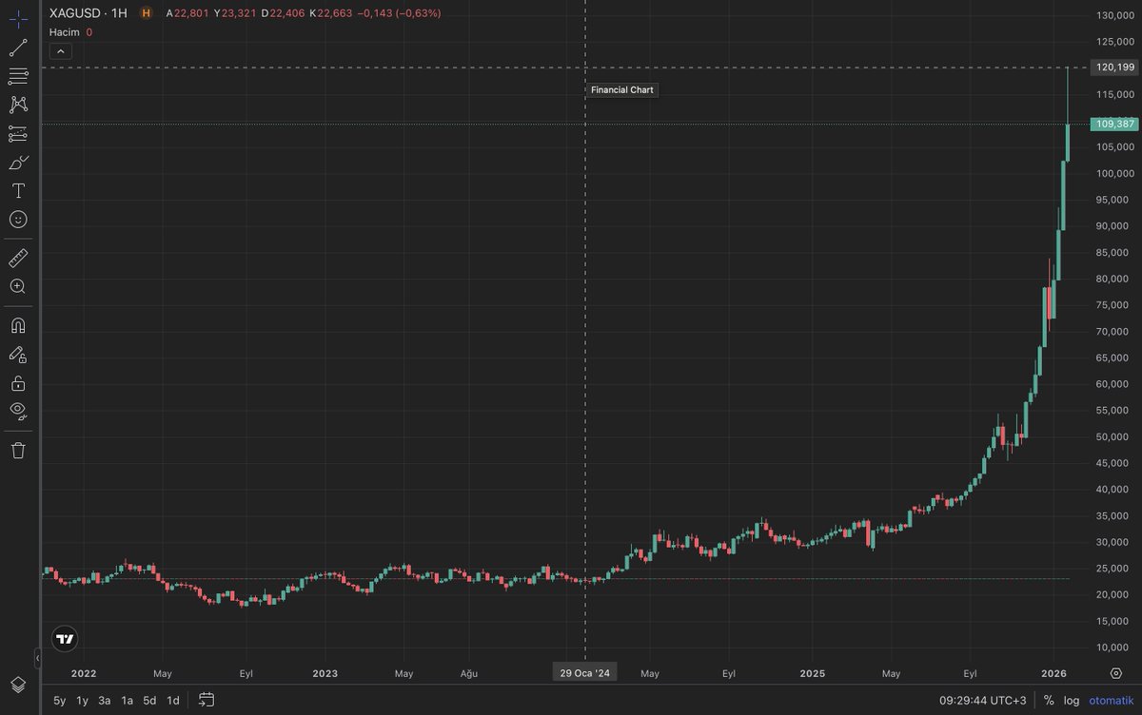The width and height of the screenshot is (1142, 715).
Task: Open the emoji icons tool
Action: coord(18,219)
